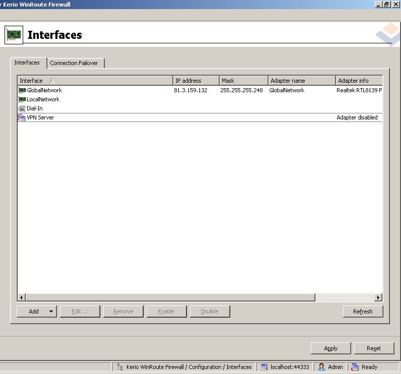This screenshot has width=401, height=374.
Task: Click the Dial-In modem icon
Action: point(22,108)
